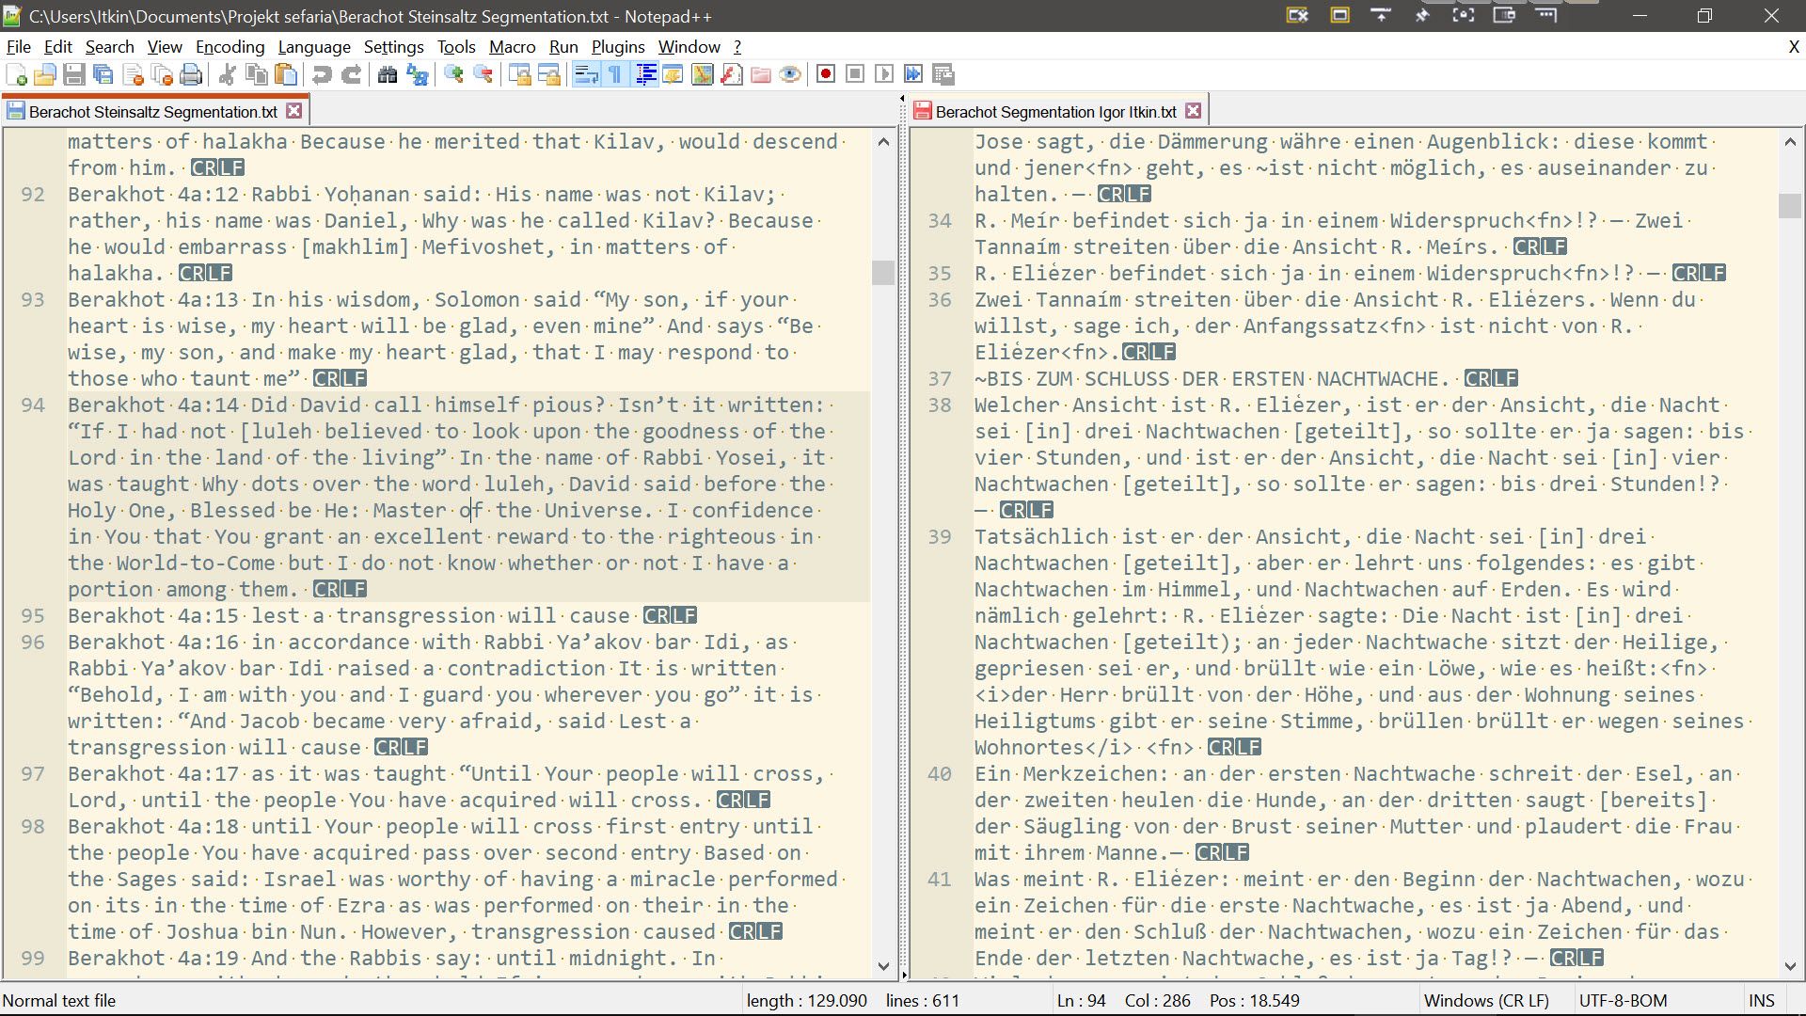Viewport: 1806px width, 1016px height.
Task: Open the Edit menu
Action: pyautogui.click(x=58, y=47)
